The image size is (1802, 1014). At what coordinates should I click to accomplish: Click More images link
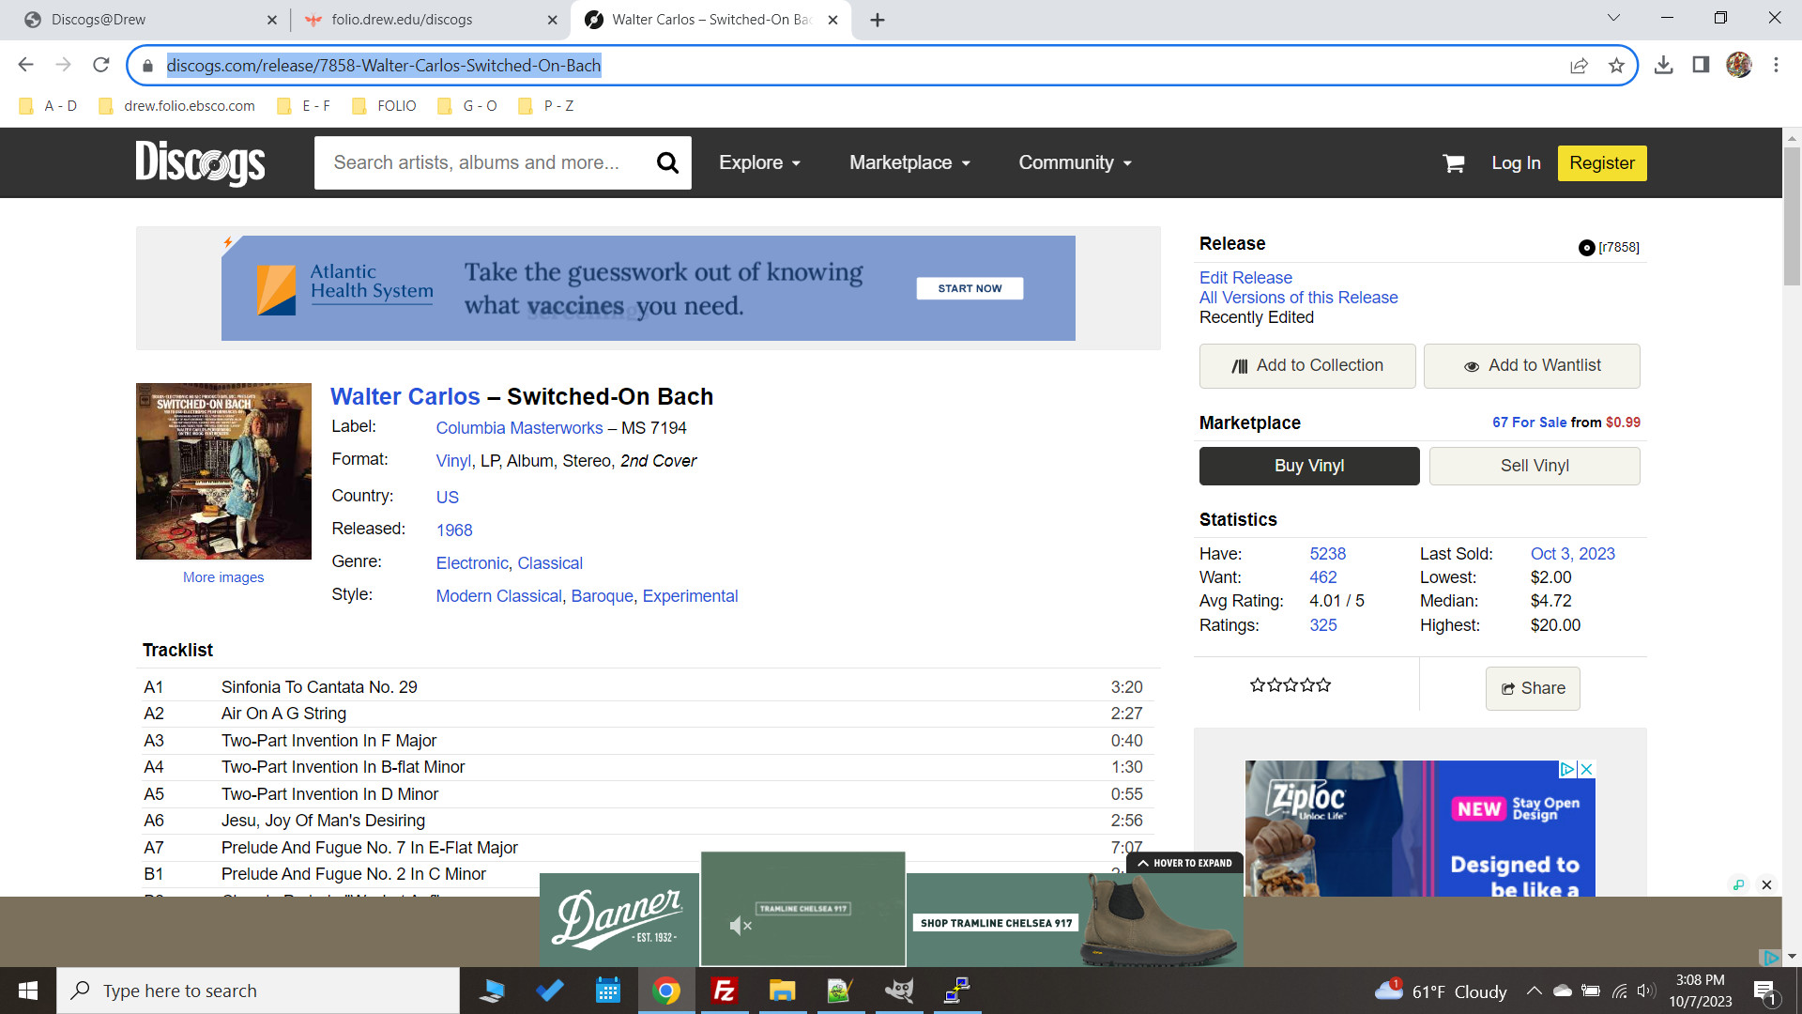pos(223,577)
